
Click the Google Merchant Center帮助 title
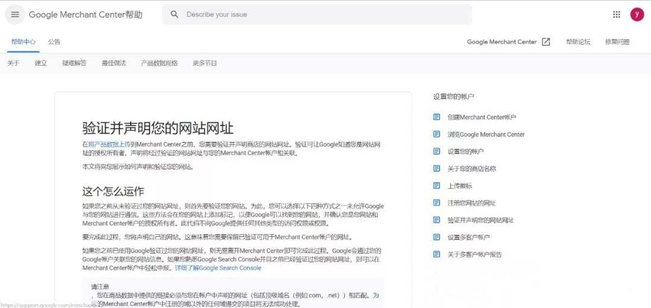click(x=86, y=14)
